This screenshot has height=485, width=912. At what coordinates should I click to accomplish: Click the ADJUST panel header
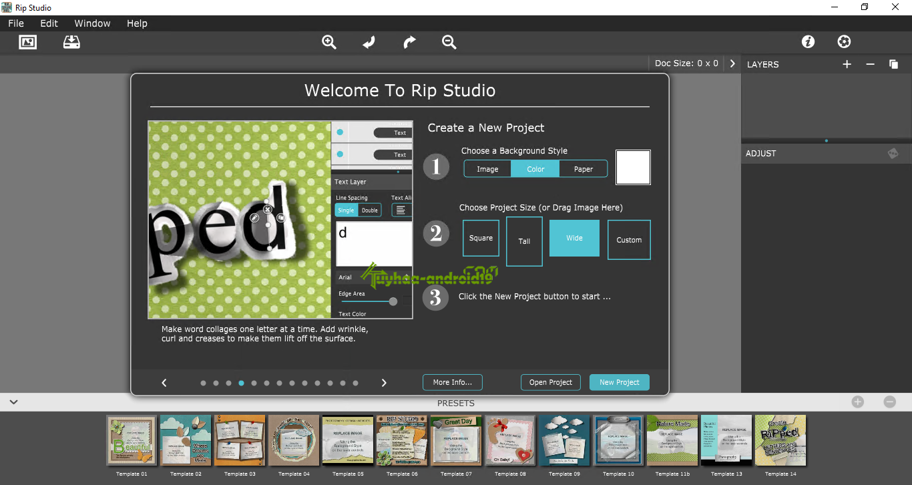point(761,153)
